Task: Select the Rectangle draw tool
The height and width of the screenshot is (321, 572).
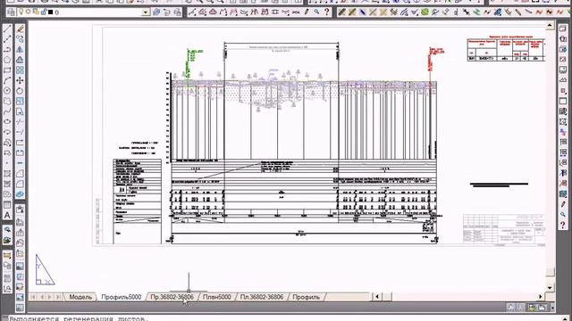Action: point(7,70)
